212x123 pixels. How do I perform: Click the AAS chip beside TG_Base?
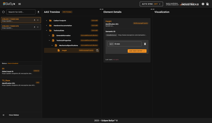[x=38, y=83]
